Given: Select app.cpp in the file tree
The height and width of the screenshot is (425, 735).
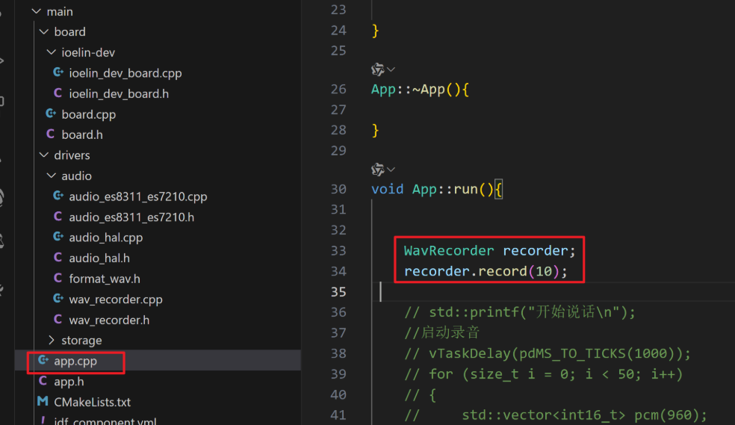Looking at the screenshot, I should [75, 362].
